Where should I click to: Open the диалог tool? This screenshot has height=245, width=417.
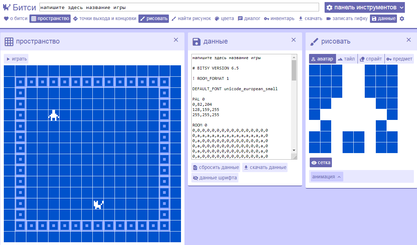coord(249,19)
